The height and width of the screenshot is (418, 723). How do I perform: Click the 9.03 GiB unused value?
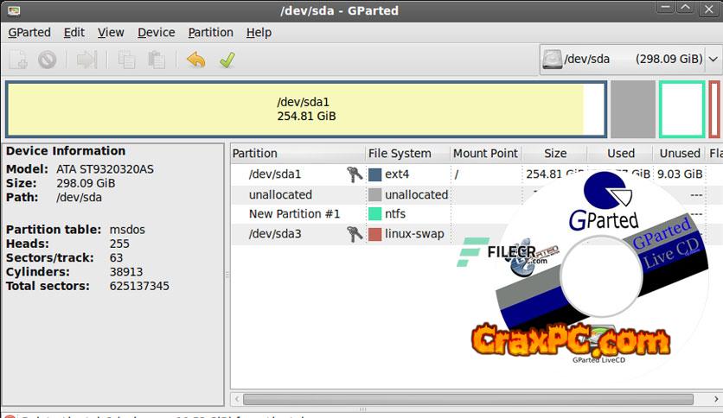(680, 174)
